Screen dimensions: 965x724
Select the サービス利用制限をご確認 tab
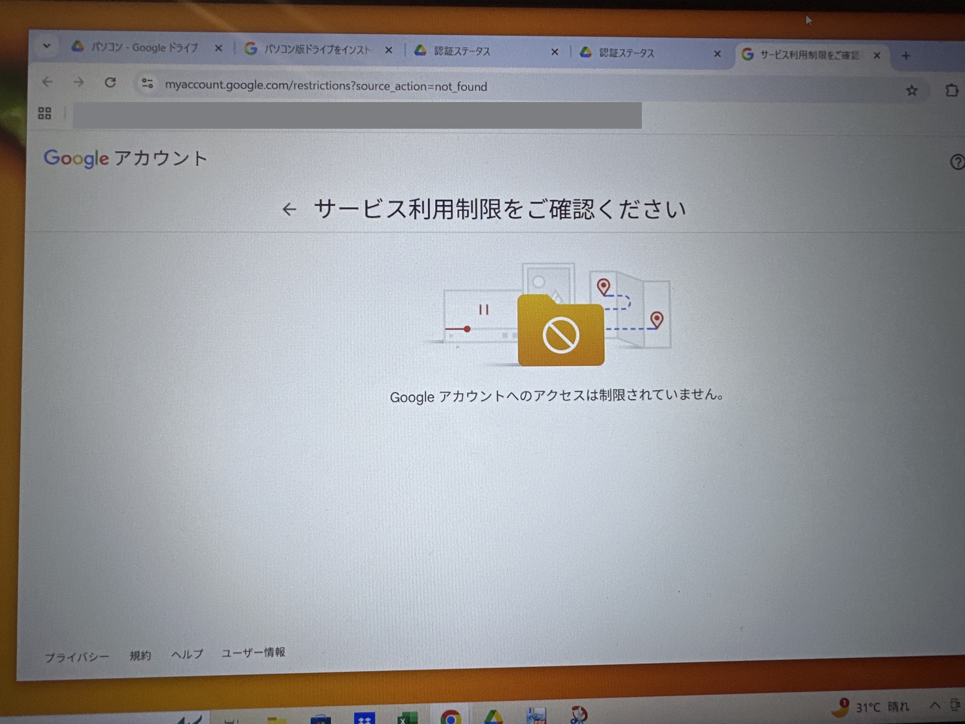click(x=810, y=55)
